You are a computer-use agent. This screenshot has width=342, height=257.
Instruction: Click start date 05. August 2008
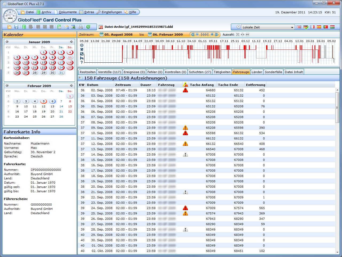pyautogui.click(x=118, y=35)
